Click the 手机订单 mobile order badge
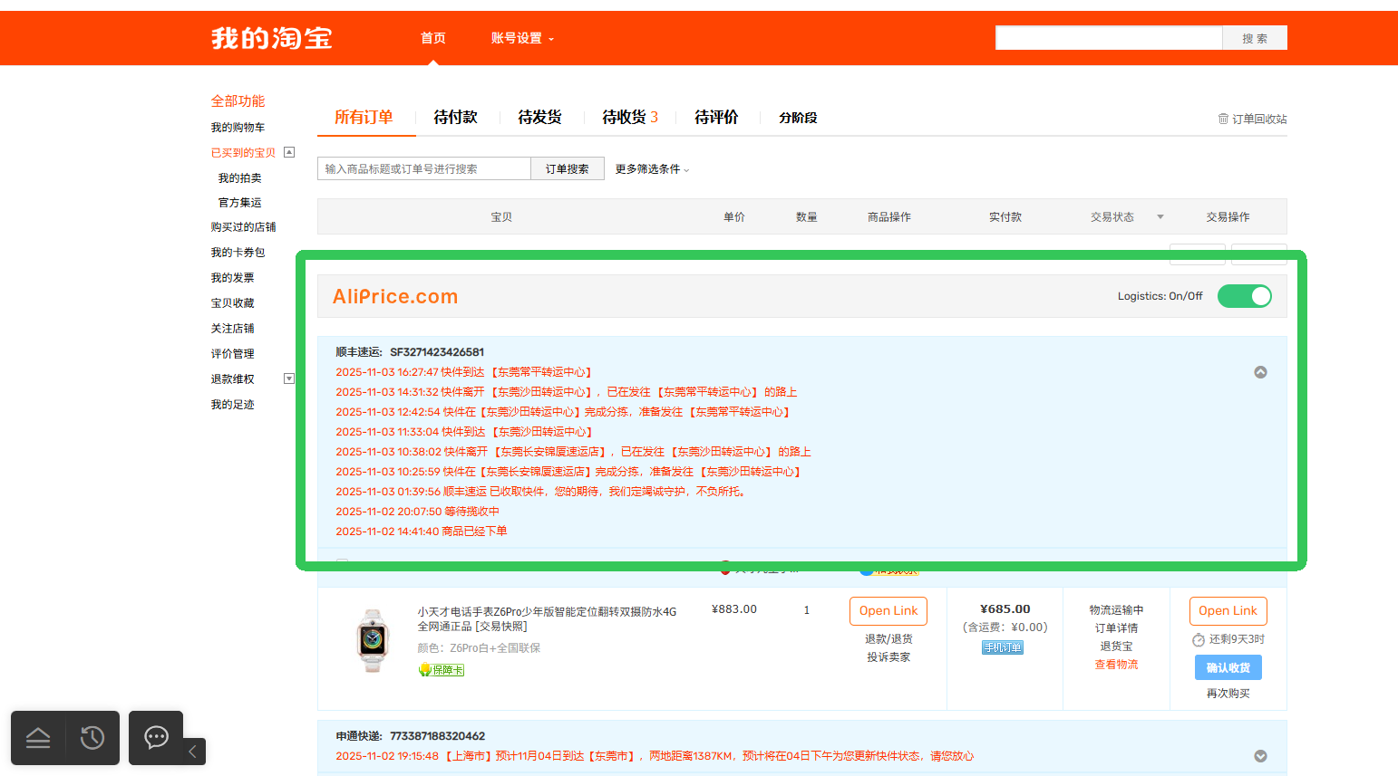1398x776 pixels. pyautogui.click(x=1003, y=647)
